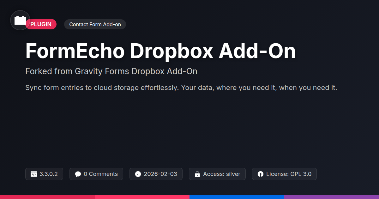
Task: Click the padlock access icon
Action: coord(197,174)
